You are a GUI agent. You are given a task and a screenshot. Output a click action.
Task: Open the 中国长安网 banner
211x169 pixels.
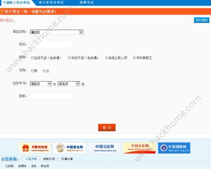(139, 148)
